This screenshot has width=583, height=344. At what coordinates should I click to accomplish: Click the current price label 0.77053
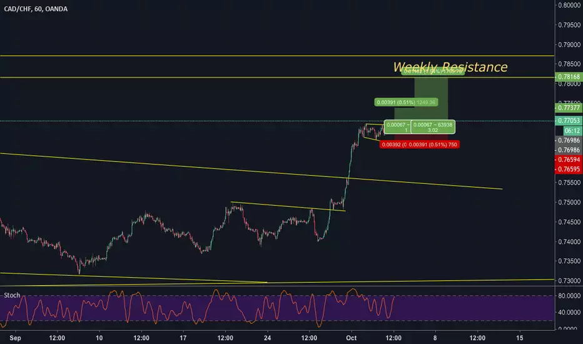click(569, 121)
